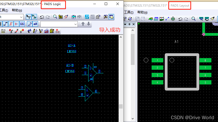Viewport: 218px width, 122px height.
Task: Click the PADS Logic vertical scrollbar up arrow
Action: click(121, 37)
